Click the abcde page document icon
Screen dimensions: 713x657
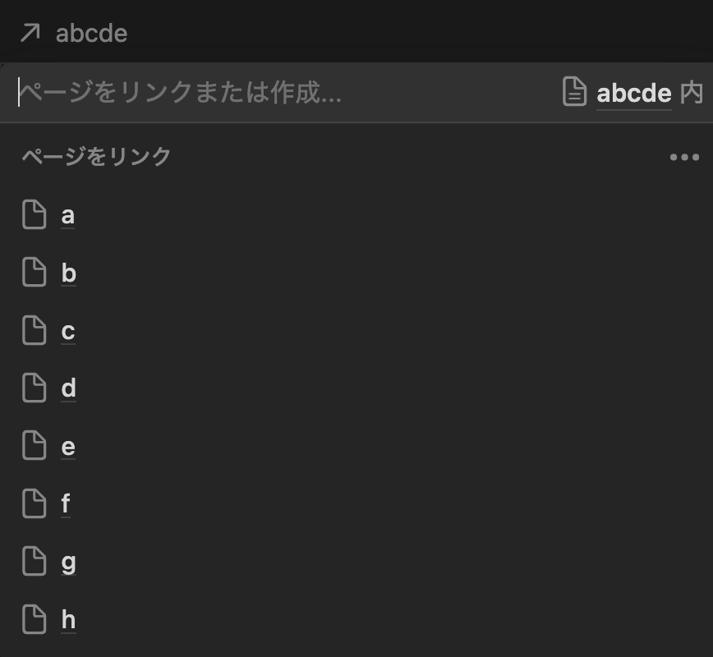(574, 91)
